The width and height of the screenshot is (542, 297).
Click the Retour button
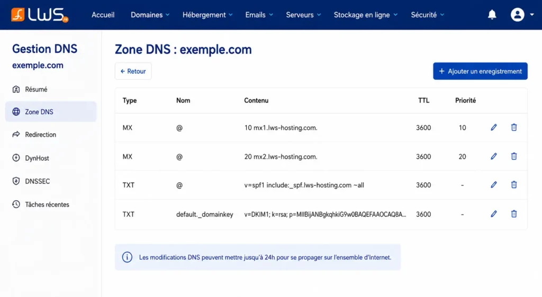[x=133, y=71]
